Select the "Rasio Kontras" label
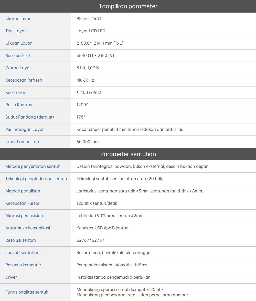 click(19, 105)
